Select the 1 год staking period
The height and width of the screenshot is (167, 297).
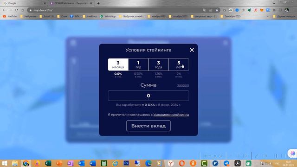pos(138,64)
